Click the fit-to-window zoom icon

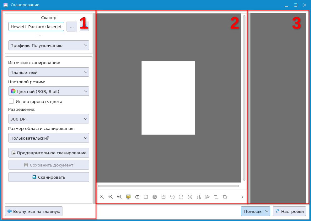(x=119, y=197)
